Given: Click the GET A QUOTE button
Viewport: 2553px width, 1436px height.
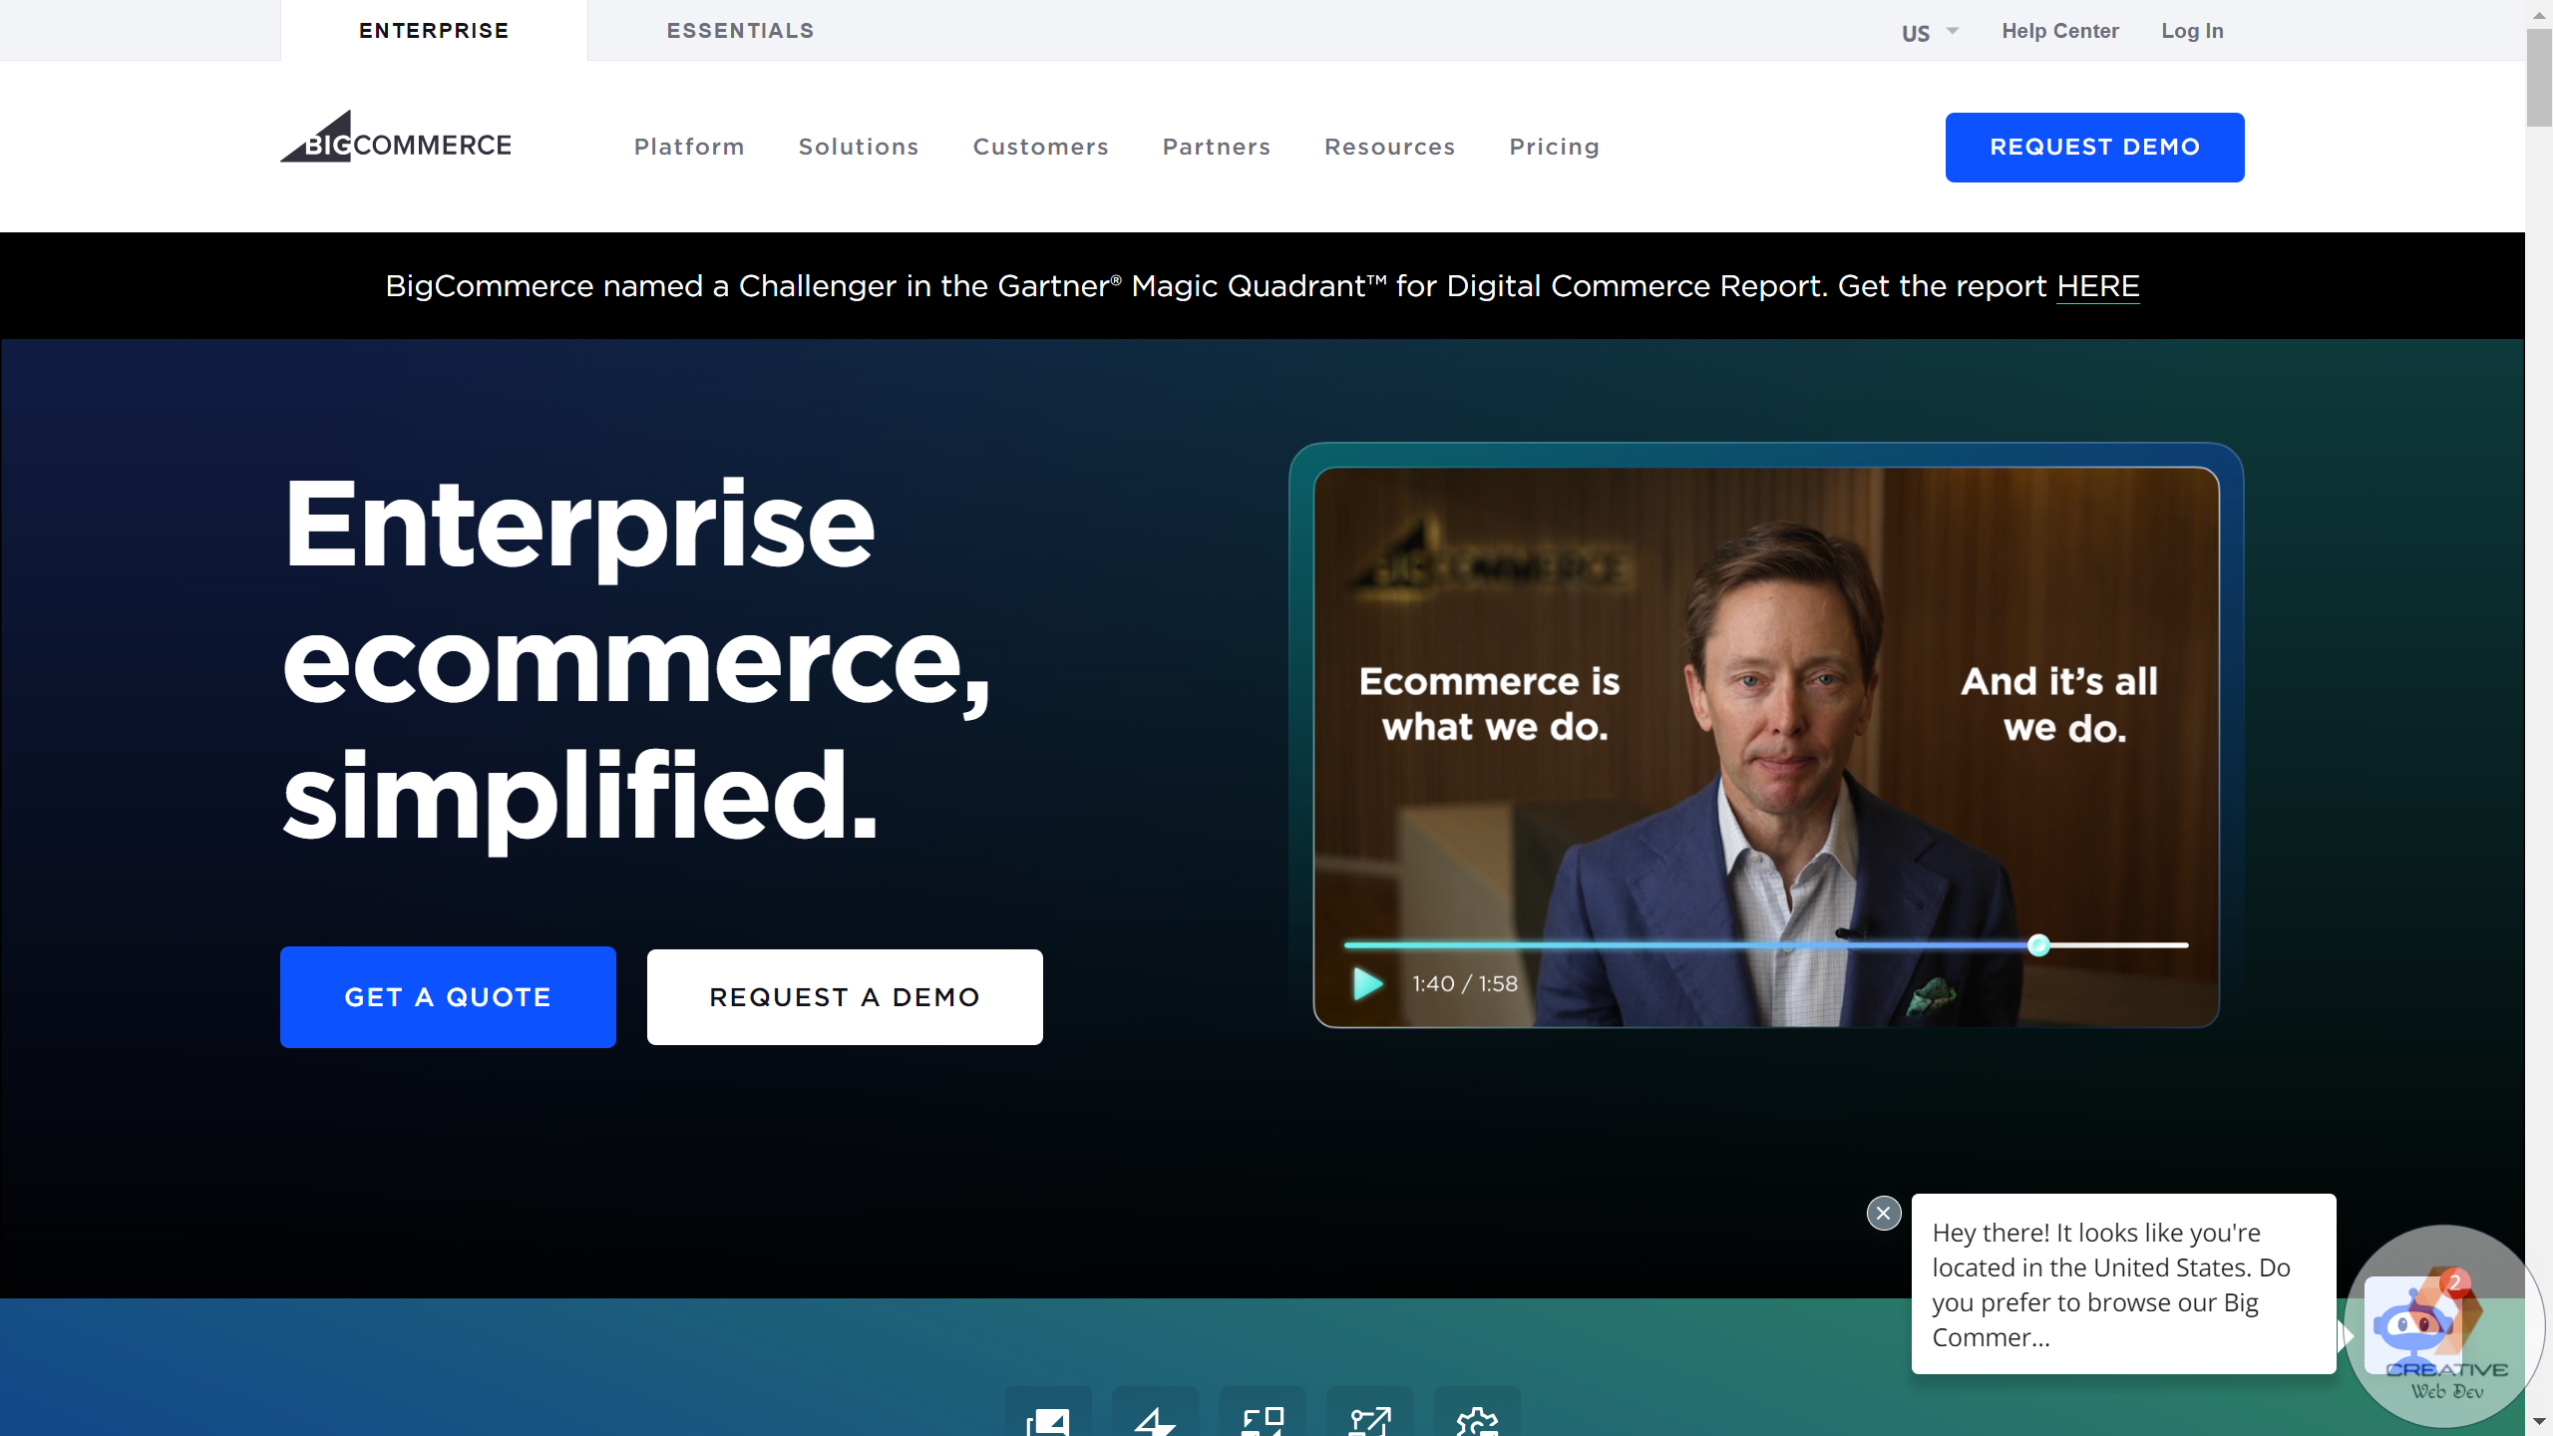Looking at the screenshot, I should (x=449, y=996).
